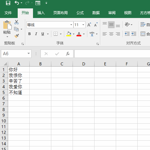This screenshot has height=150, width=150.
Task: Click the Cancel X in formula bar
Action: (x=46, y=54)
